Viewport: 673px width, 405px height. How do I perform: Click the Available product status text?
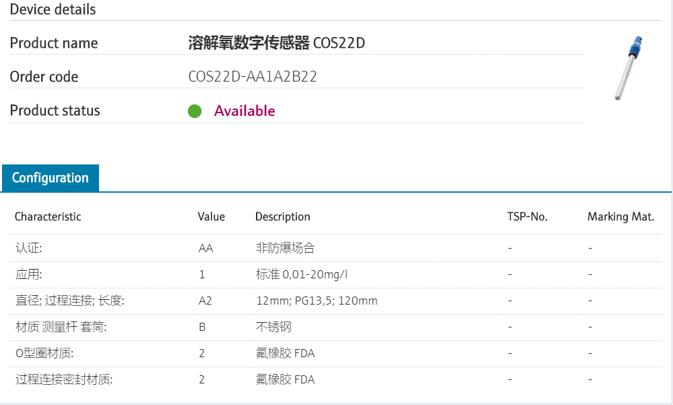[x=245, y=111]
